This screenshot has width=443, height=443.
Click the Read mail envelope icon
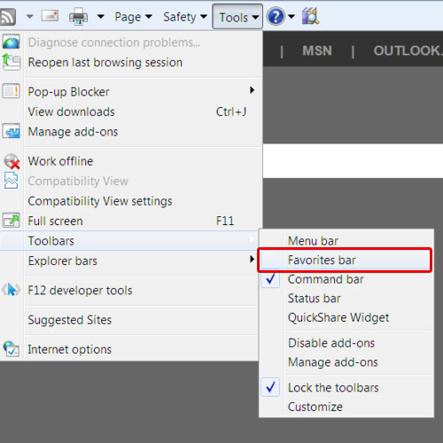click(x=50, y=16)
